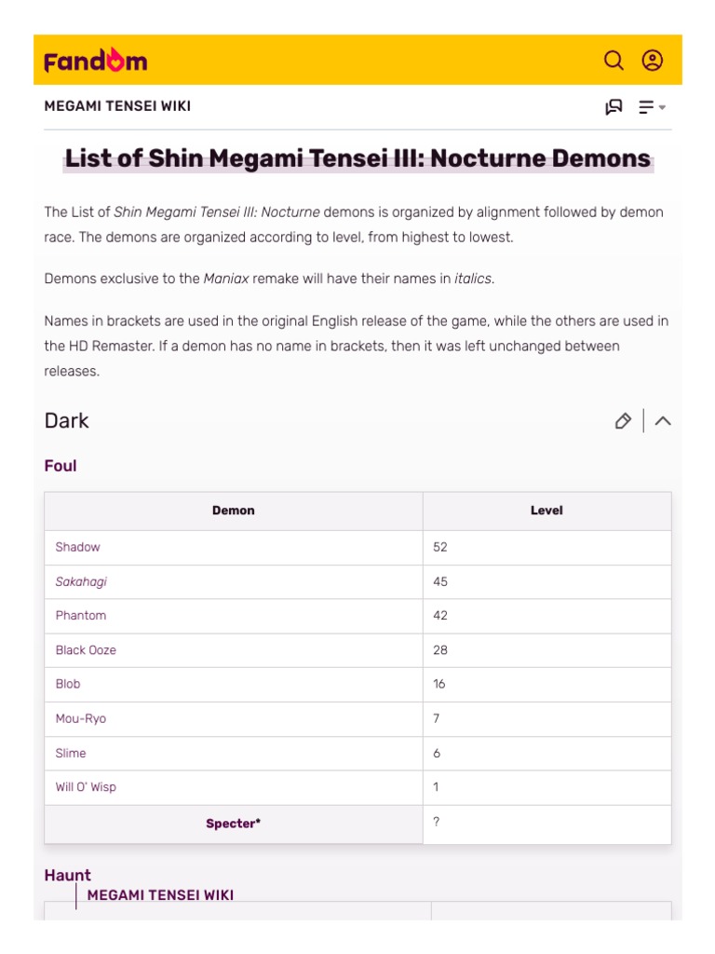Click the Level column header
The width and height of the screenshot is (715, 954).
point(546,511)
